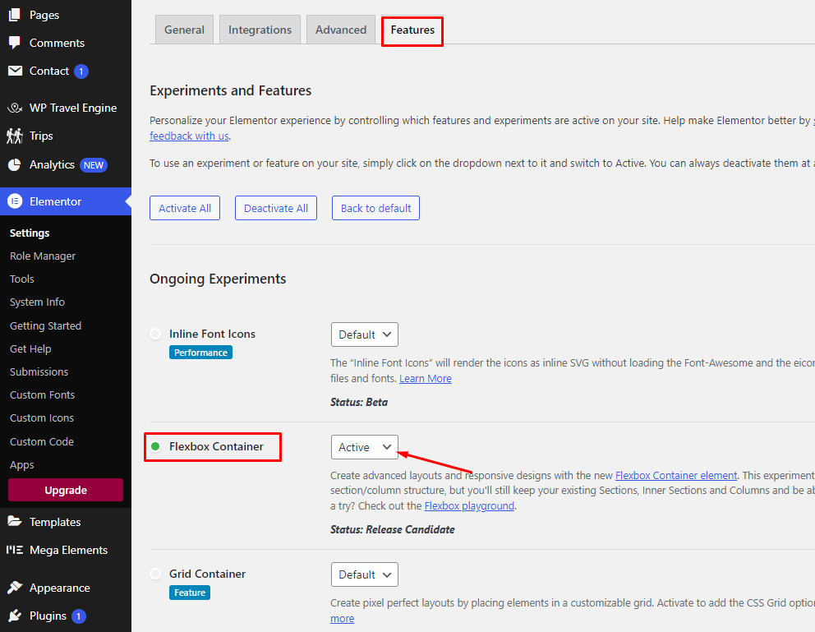Click the Mega Elements ME icon
815x632 pixels.
tap(15, 550)
